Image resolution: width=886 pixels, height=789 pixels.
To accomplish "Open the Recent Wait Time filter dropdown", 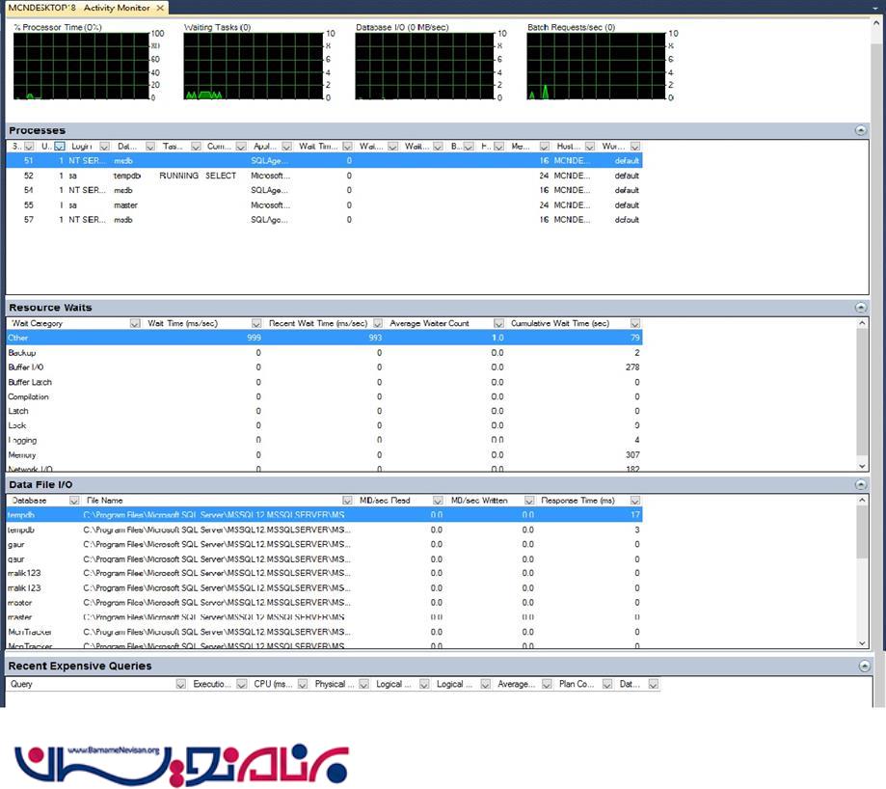I will point(378,323).
